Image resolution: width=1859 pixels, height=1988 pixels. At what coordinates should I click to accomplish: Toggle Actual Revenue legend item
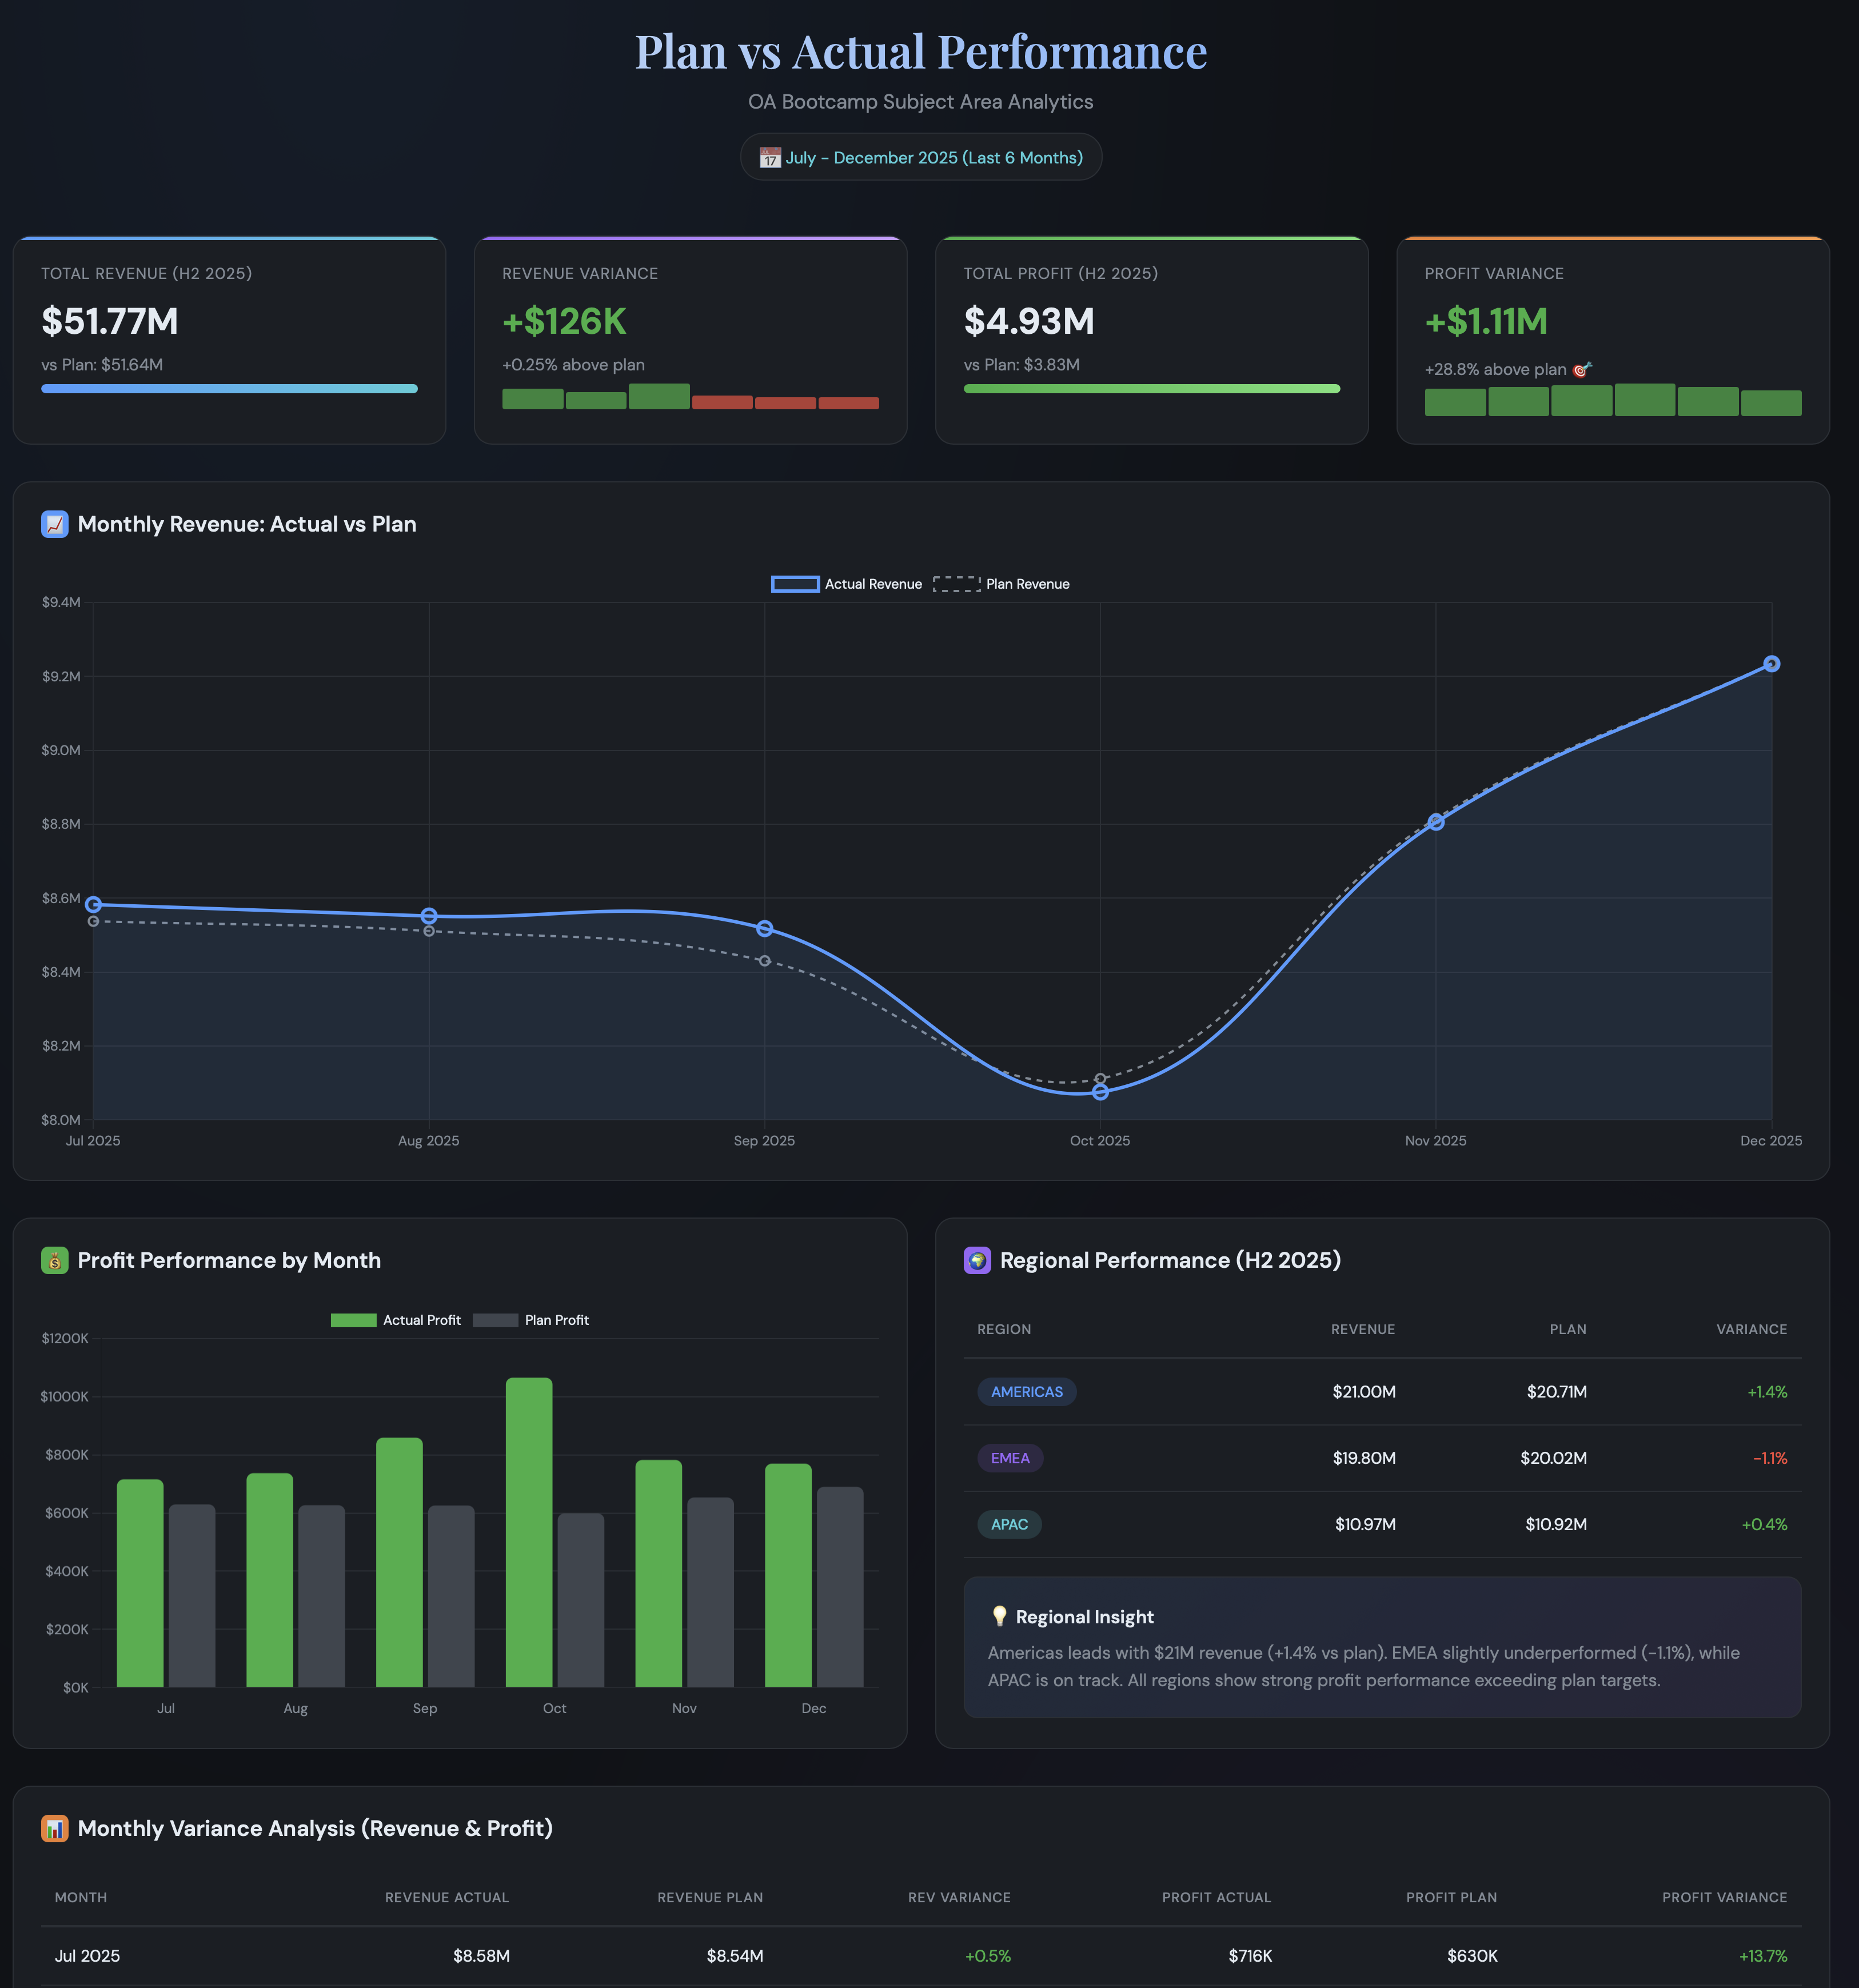pos(846,584)
